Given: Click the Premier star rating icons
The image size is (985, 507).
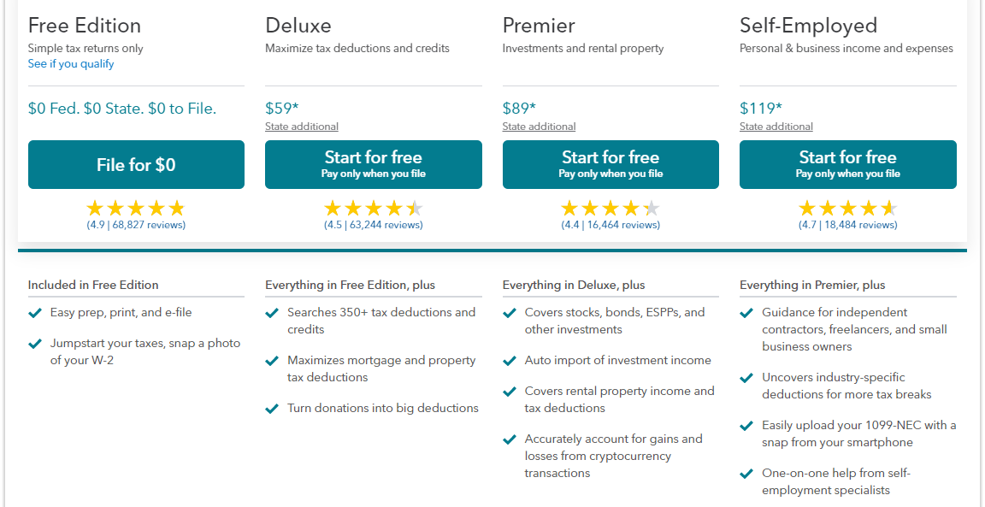Looking at the screenshot, I should (x=610, y=208).
